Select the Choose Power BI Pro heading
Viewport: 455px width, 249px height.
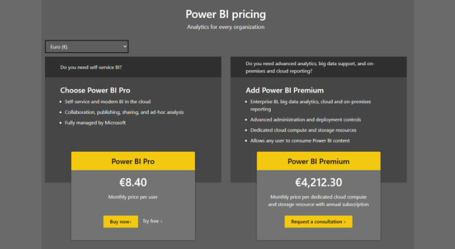(x=95, y=91)
